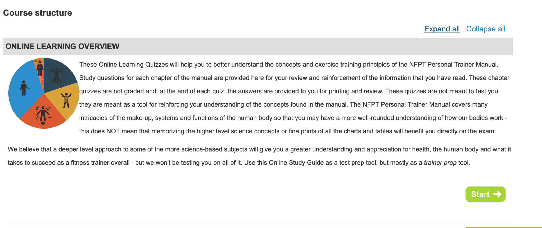The width and height of the screenshot is (542, 228).
Task: Click the running-shoe icon in the red slice
Action: [x=49, y=117]
